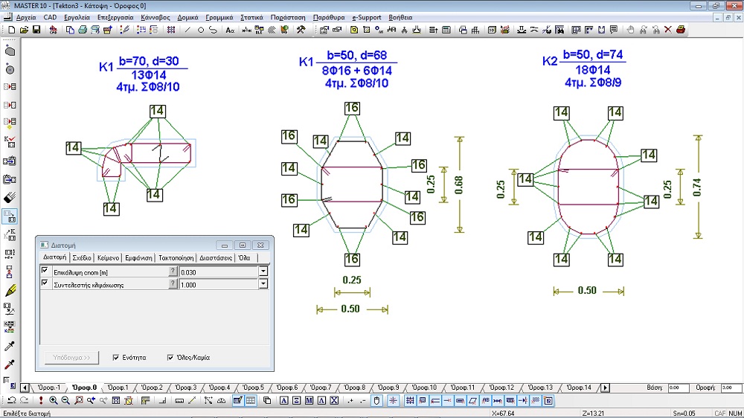Toggle the snap asterisk button in bottom toolbar

393,400
